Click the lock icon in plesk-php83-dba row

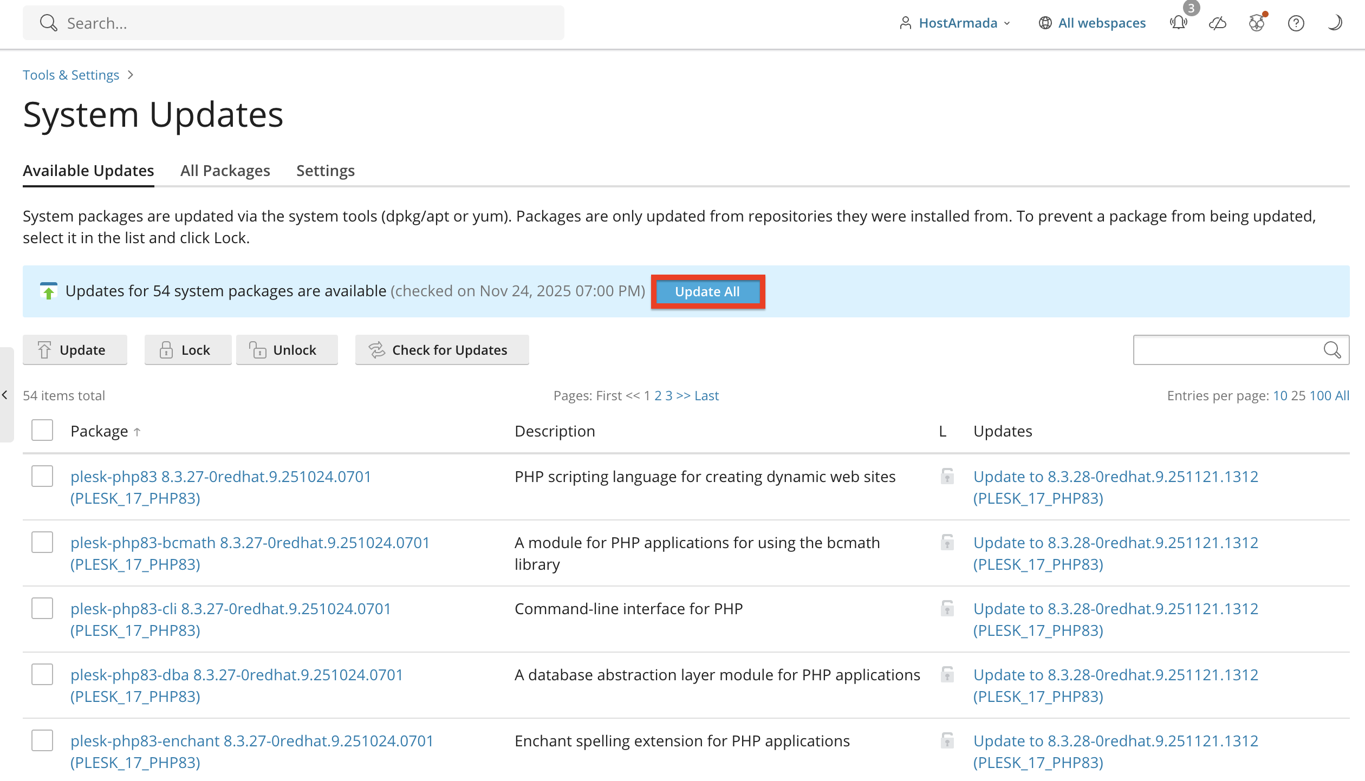947,674
